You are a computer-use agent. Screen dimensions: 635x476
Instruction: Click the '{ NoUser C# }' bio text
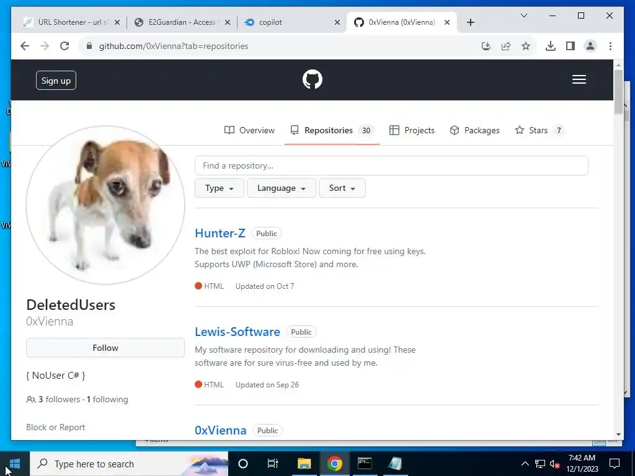56,375
